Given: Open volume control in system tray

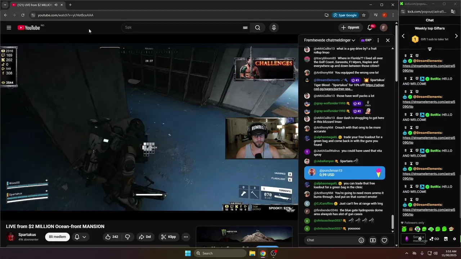Looking at the screenshot, I should tap(436, 253).
